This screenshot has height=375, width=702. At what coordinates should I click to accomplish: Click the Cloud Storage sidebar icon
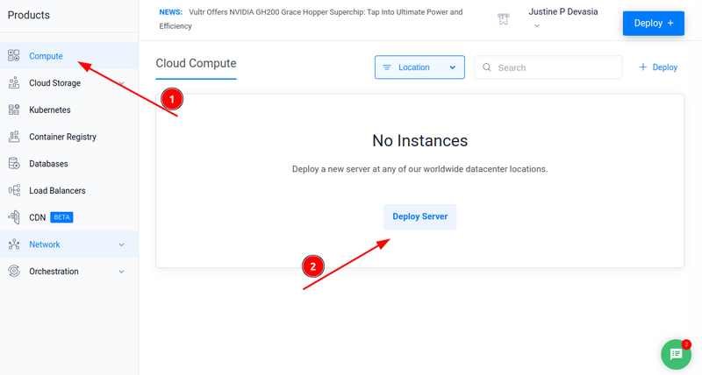[x=14, y=82]
